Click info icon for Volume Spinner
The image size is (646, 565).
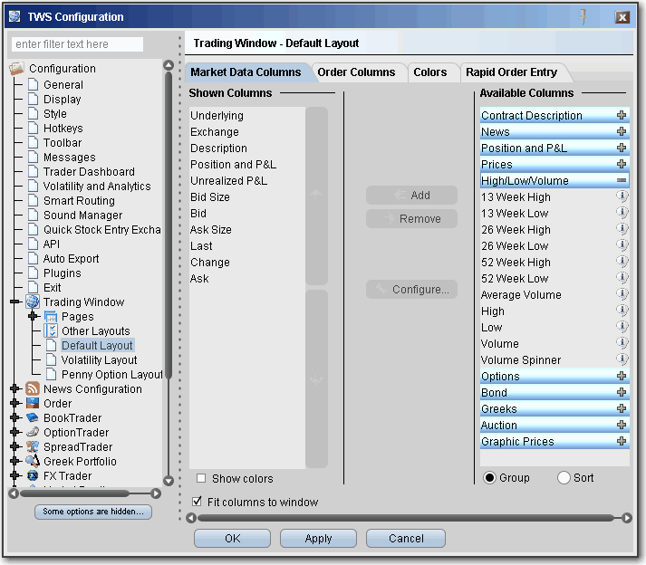pos(622,359)
